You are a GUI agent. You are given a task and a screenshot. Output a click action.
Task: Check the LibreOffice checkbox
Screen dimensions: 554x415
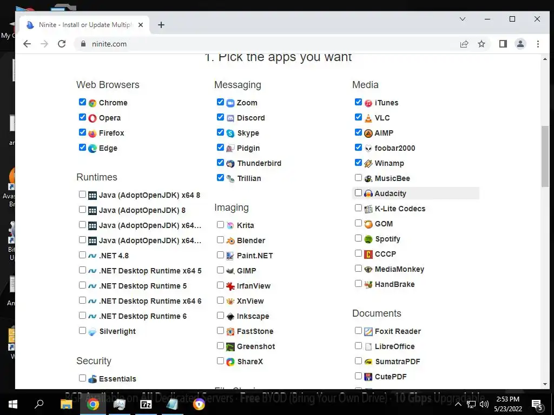358,346
